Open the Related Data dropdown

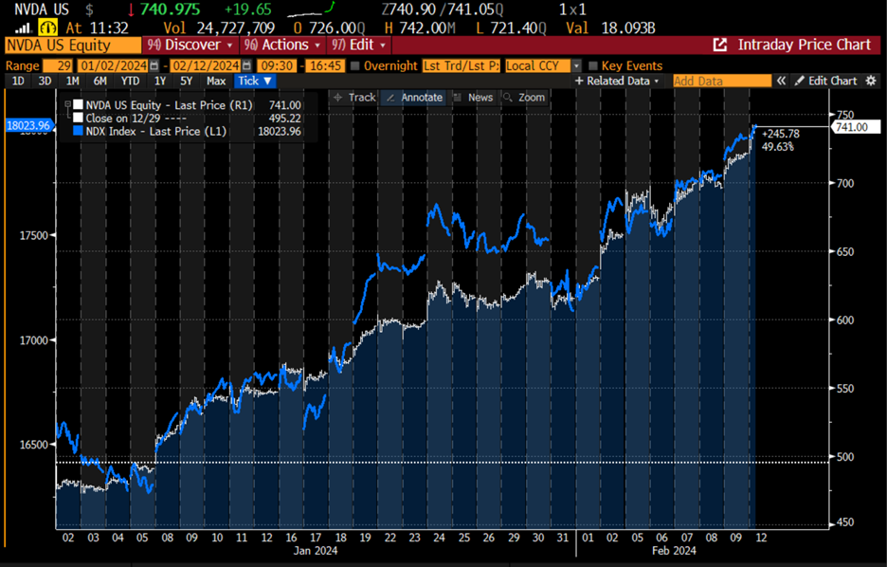tap(616, 81)
